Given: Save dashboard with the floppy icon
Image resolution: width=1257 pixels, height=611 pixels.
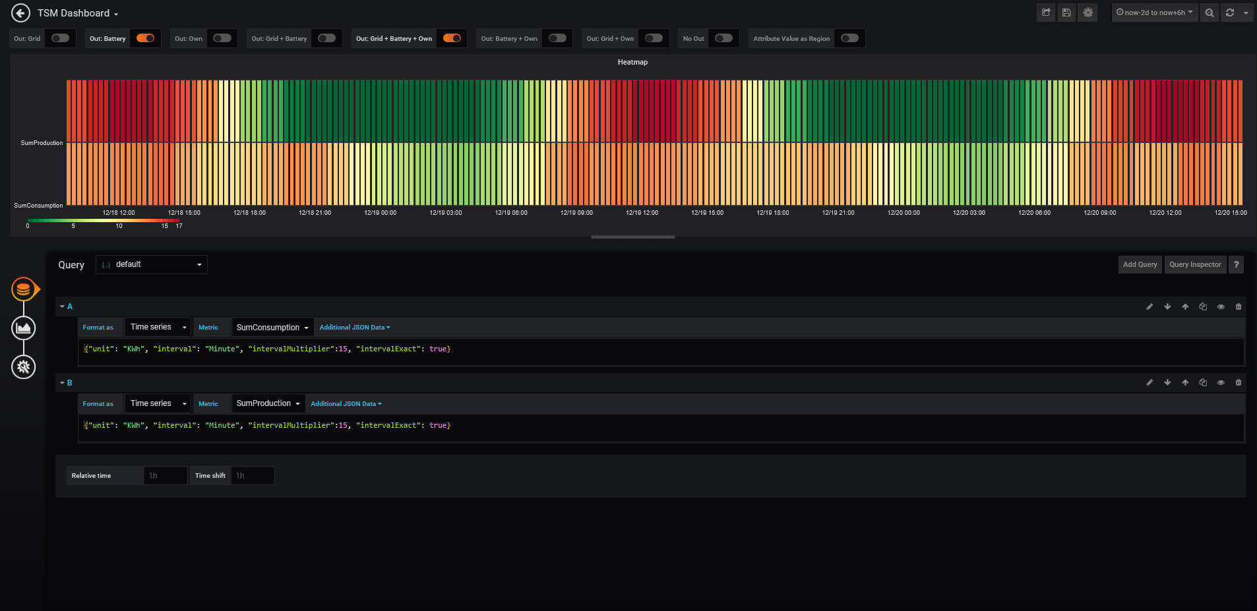Looking at the screenshot, I should coord(1066,13).
